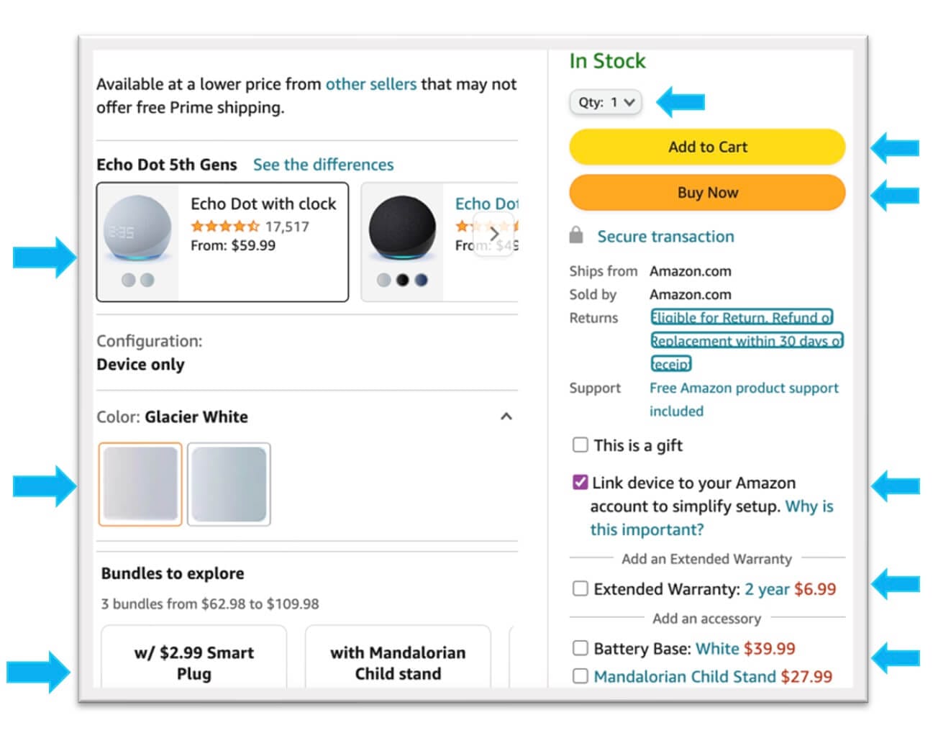Select the black color dot under Echo Dot
This screenshot has width=938, height=751.
[x=402, y=280]
